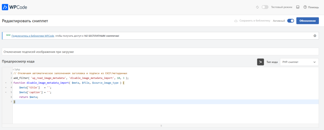Open the Тип кода dropdown
Screen dimensions: 324x130
pyautogui.click(x=299, y=62)
